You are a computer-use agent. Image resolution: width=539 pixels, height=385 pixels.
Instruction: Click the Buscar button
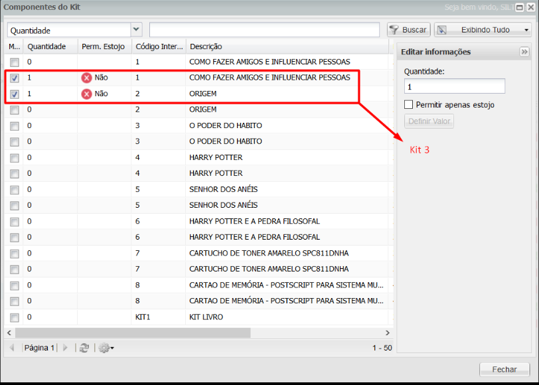[409, 30]
